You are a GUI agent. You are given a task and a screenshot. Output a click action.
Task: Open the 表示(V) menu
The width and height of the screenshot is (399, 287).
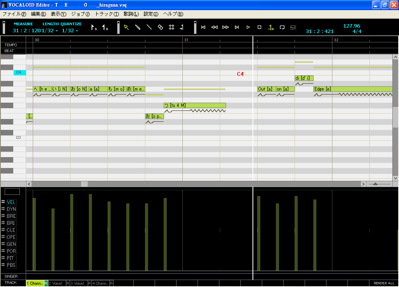point(58,14)
